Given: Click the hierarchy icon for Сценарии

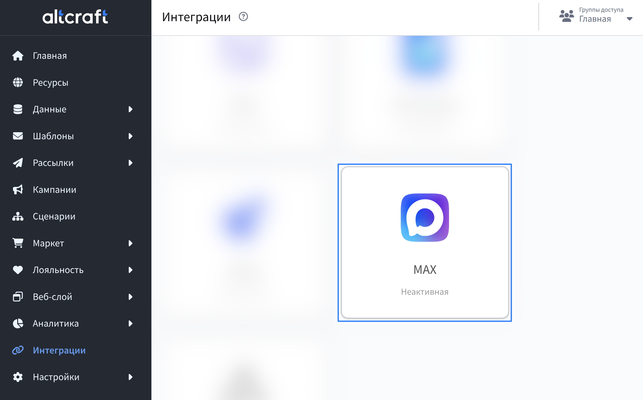Looking at the screenshot, I should [18, 216].
